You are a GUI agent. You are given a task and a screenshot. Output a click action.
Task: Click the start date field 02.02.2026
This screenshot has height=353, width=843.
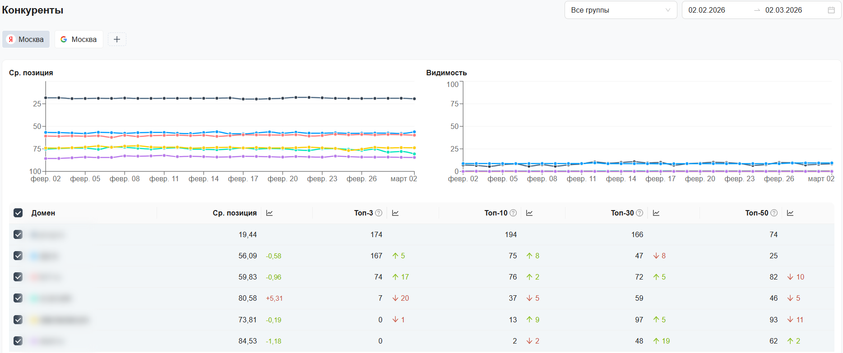(707, 10)
